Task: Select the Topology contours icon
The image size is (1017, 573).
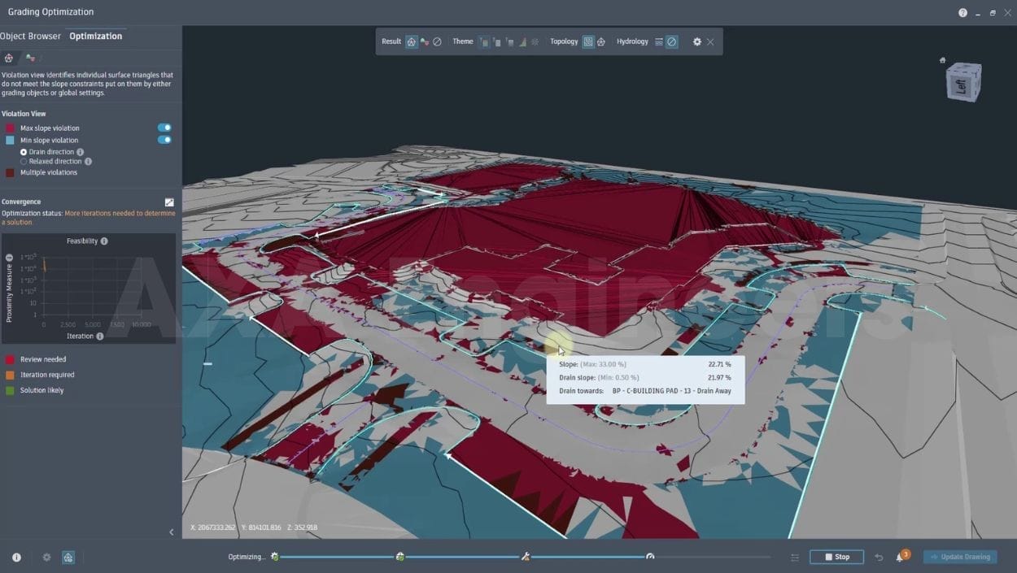Action: [588, 41]
